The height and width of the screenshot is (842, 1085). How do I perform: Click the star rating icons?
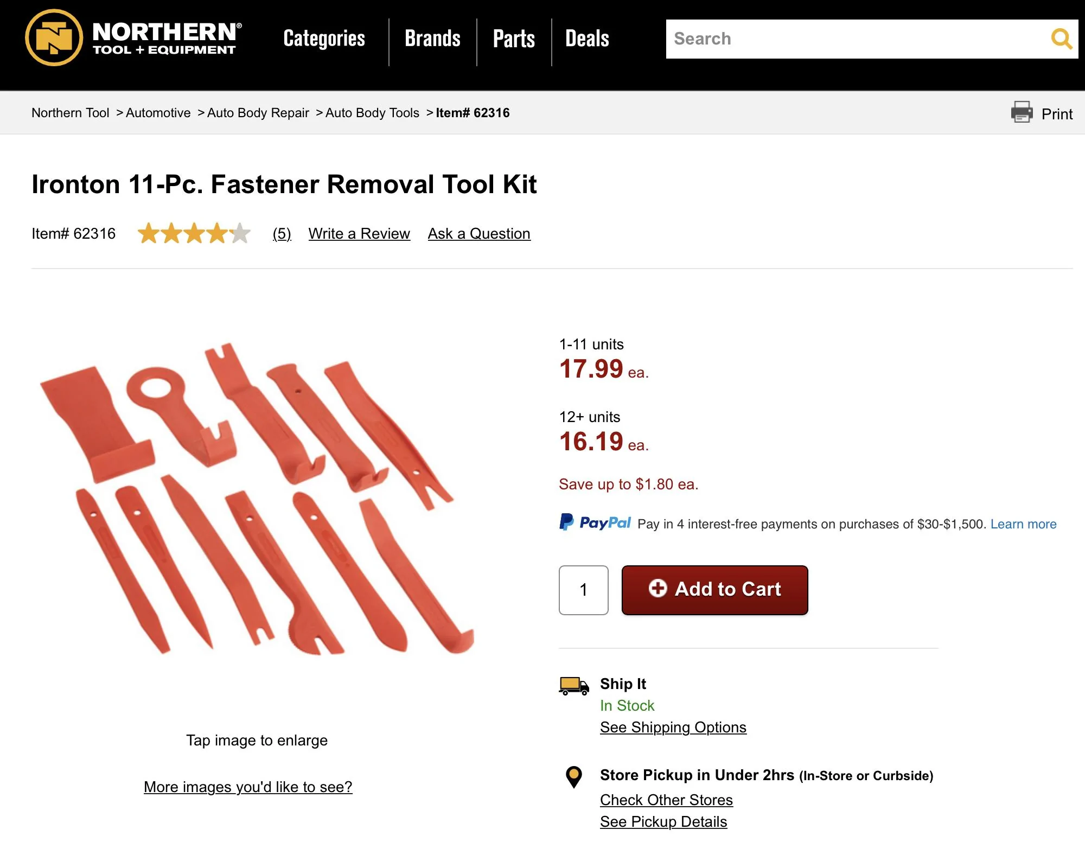click(x=194, y=233)
